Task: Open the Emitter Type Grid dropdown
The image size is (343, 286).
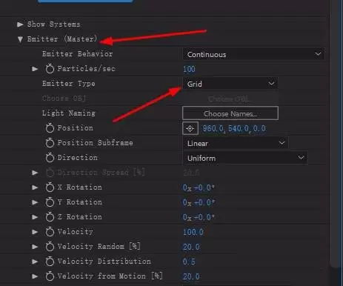Action: click(230, 84)
